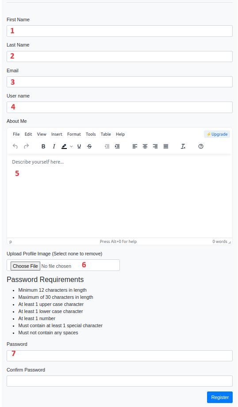238x407 pixels.
Task: Center align the text
Action: (x=145, y=146)
